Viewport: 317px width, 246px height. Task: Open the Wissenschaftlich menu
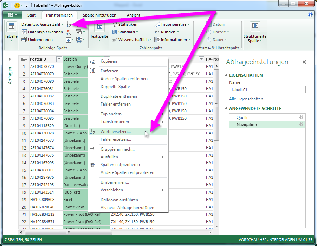click(x=132, y=40)
